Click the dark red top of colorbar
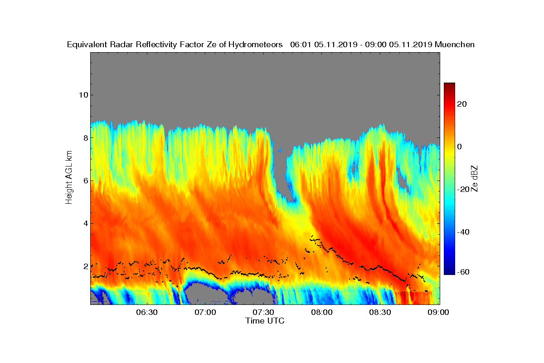The height and width of the screenshot is (363, 544). [x=449, y=86]
